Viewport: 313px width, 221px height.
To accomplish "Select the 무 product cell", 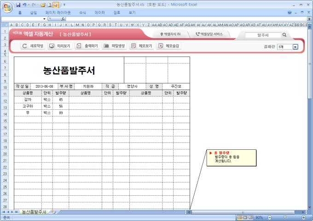I will click(x=28, y=113).
